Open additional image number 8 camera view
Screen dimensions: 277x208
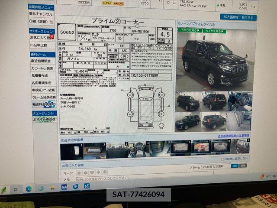pos(221,146)
